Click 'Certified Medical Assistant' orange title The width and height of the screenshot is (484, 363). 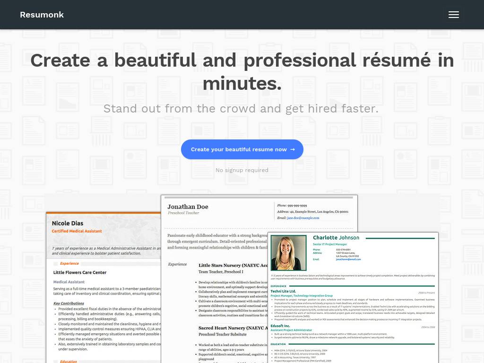77,231
